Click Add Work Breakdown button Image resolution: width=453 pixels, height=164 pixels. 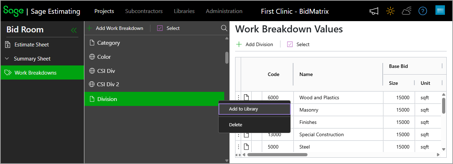click(115, 28)
